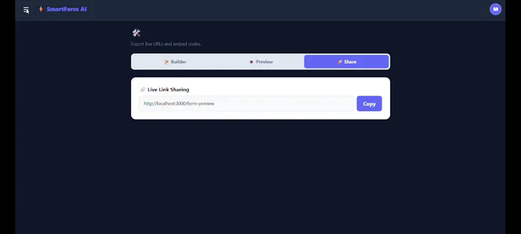Click the Live Link Sharing heading
Viewport: 521px width, 234px height.
pyautogui.click(x=168, y=90)
